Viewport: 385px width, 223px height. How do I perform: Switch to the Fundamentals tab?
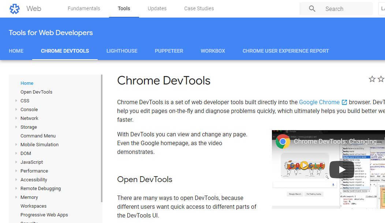click(84, 8)
